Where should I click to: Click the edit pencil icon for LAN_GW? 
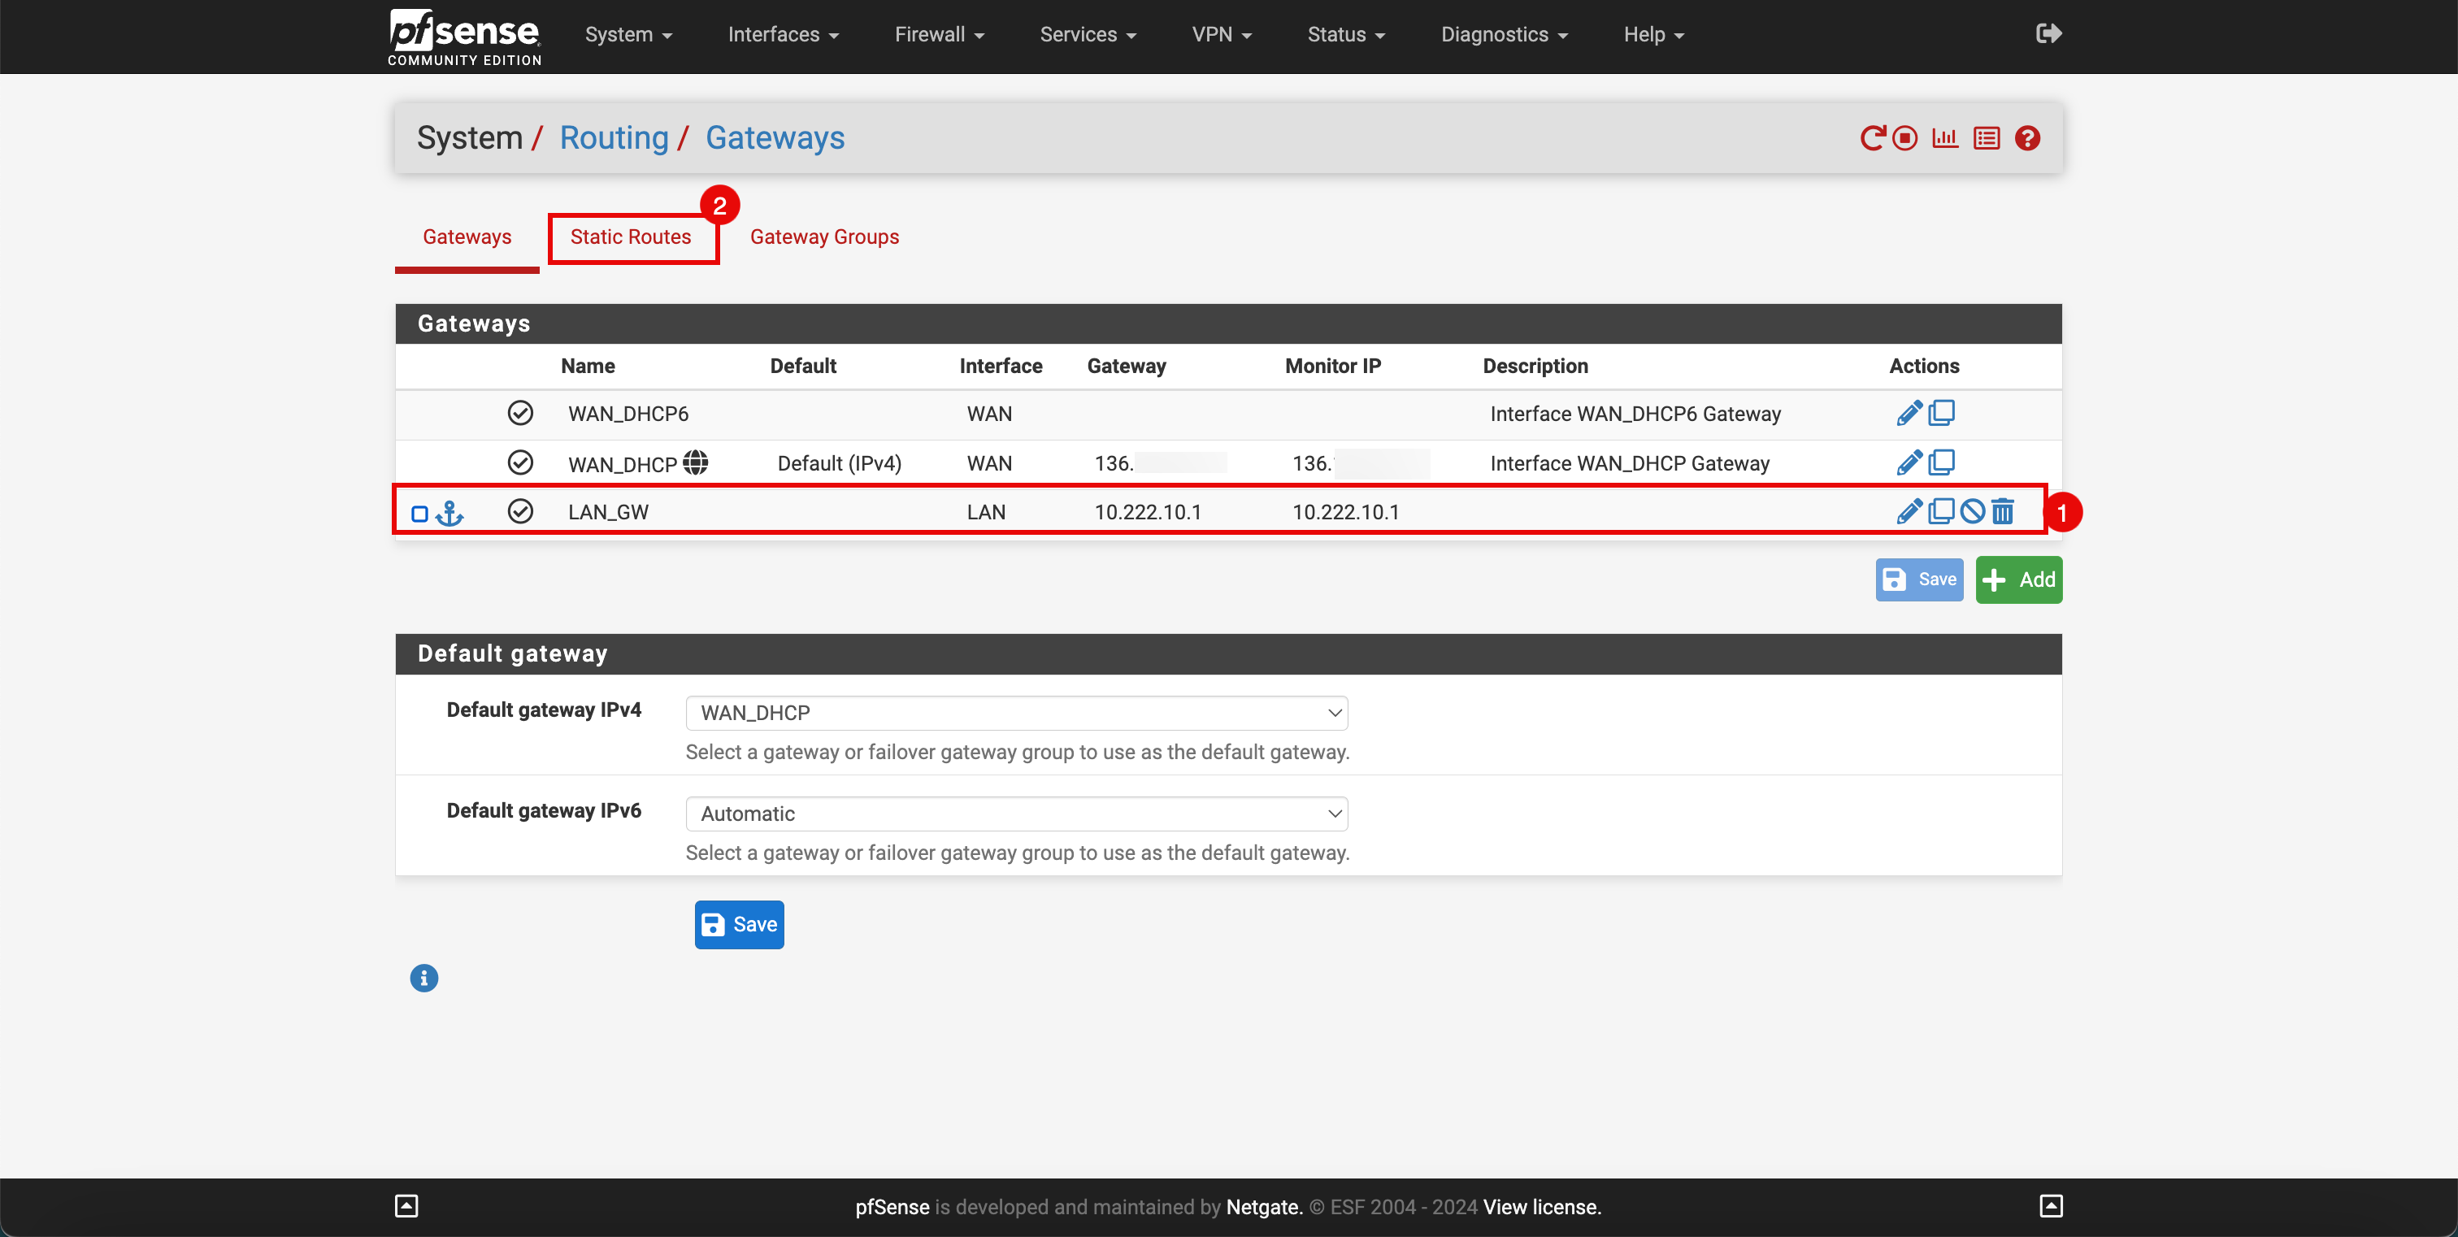coord(1904,511)
